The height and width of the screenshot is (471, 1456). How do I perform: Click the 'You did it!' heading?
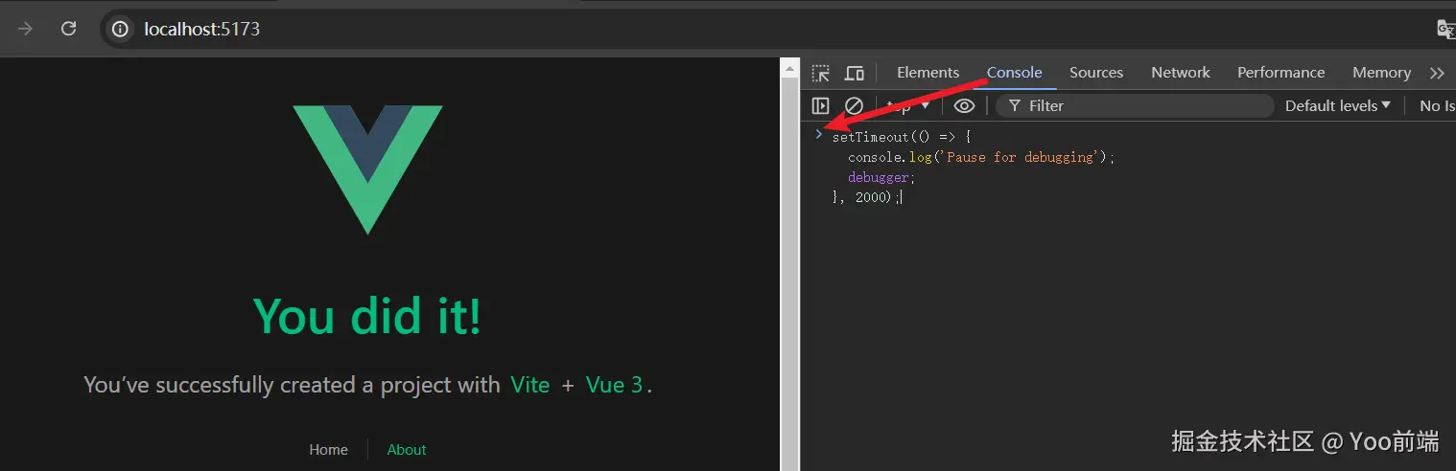tap(367, 316)
